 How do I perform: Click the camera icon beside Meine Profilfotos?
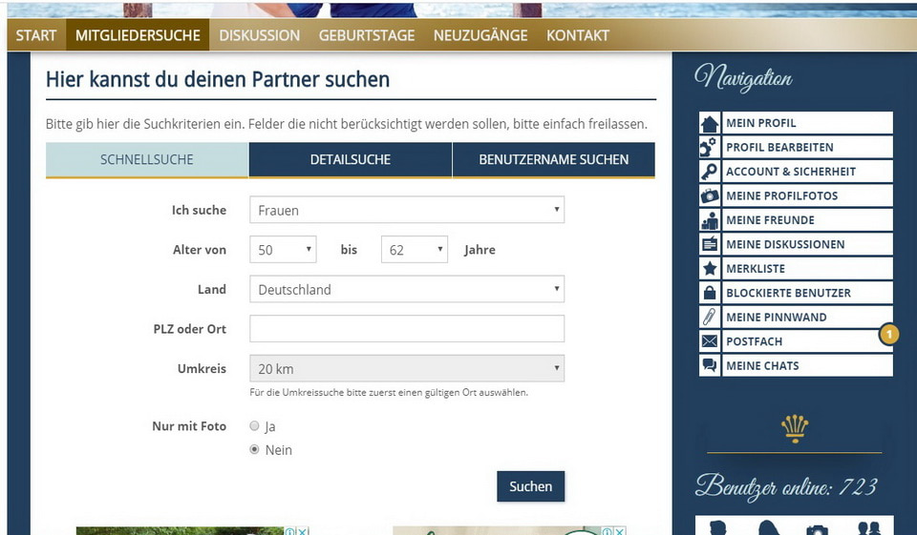click(710, 195)
